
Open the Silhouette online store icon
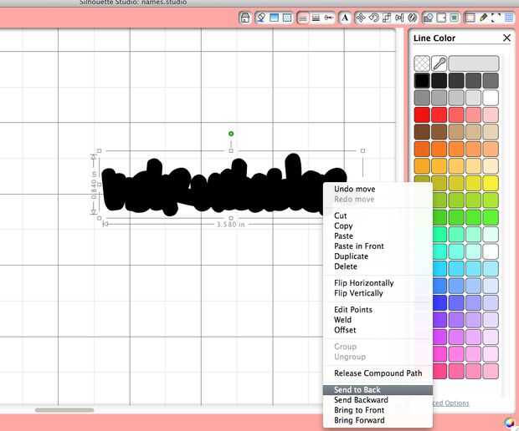coord(245,18)
